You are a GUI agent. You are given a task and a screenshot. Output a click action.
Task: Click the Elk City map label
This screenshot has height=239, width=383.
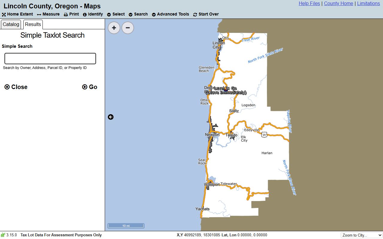pyautogui.click(x=244, y=139)
